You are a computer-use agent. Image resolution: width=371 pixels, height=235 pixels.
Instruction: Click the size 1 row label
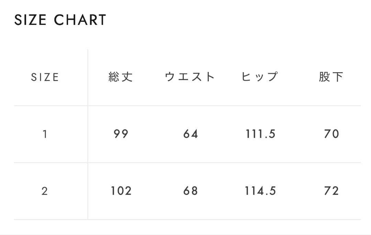point(45,134)
